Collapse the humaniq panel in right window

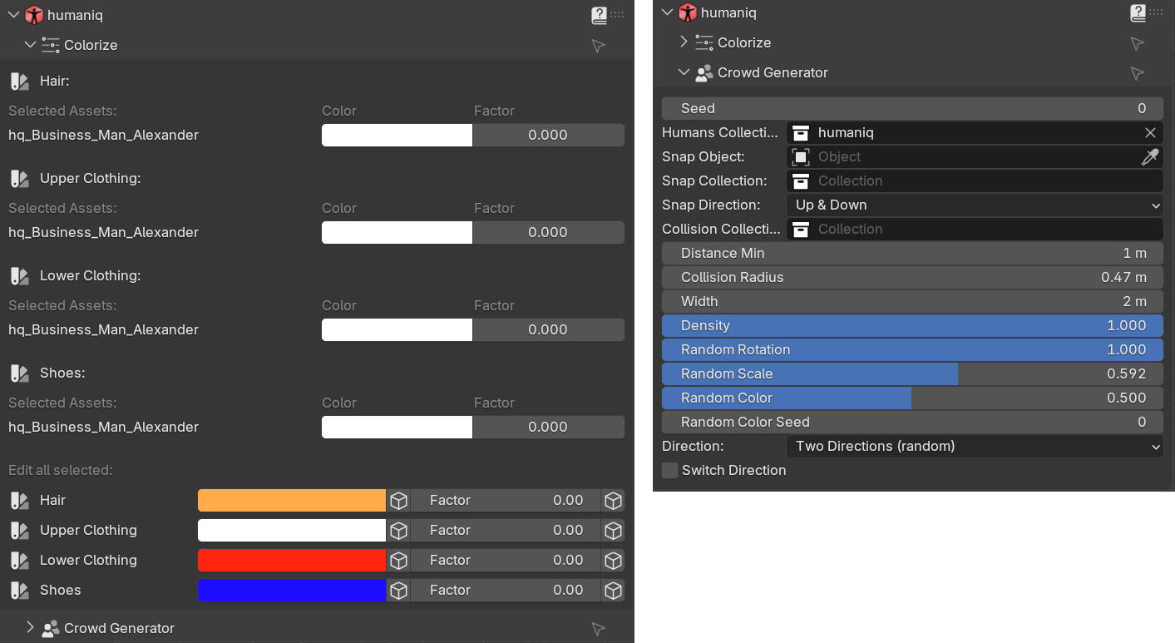pyautogui.click(x=667, y=12)
